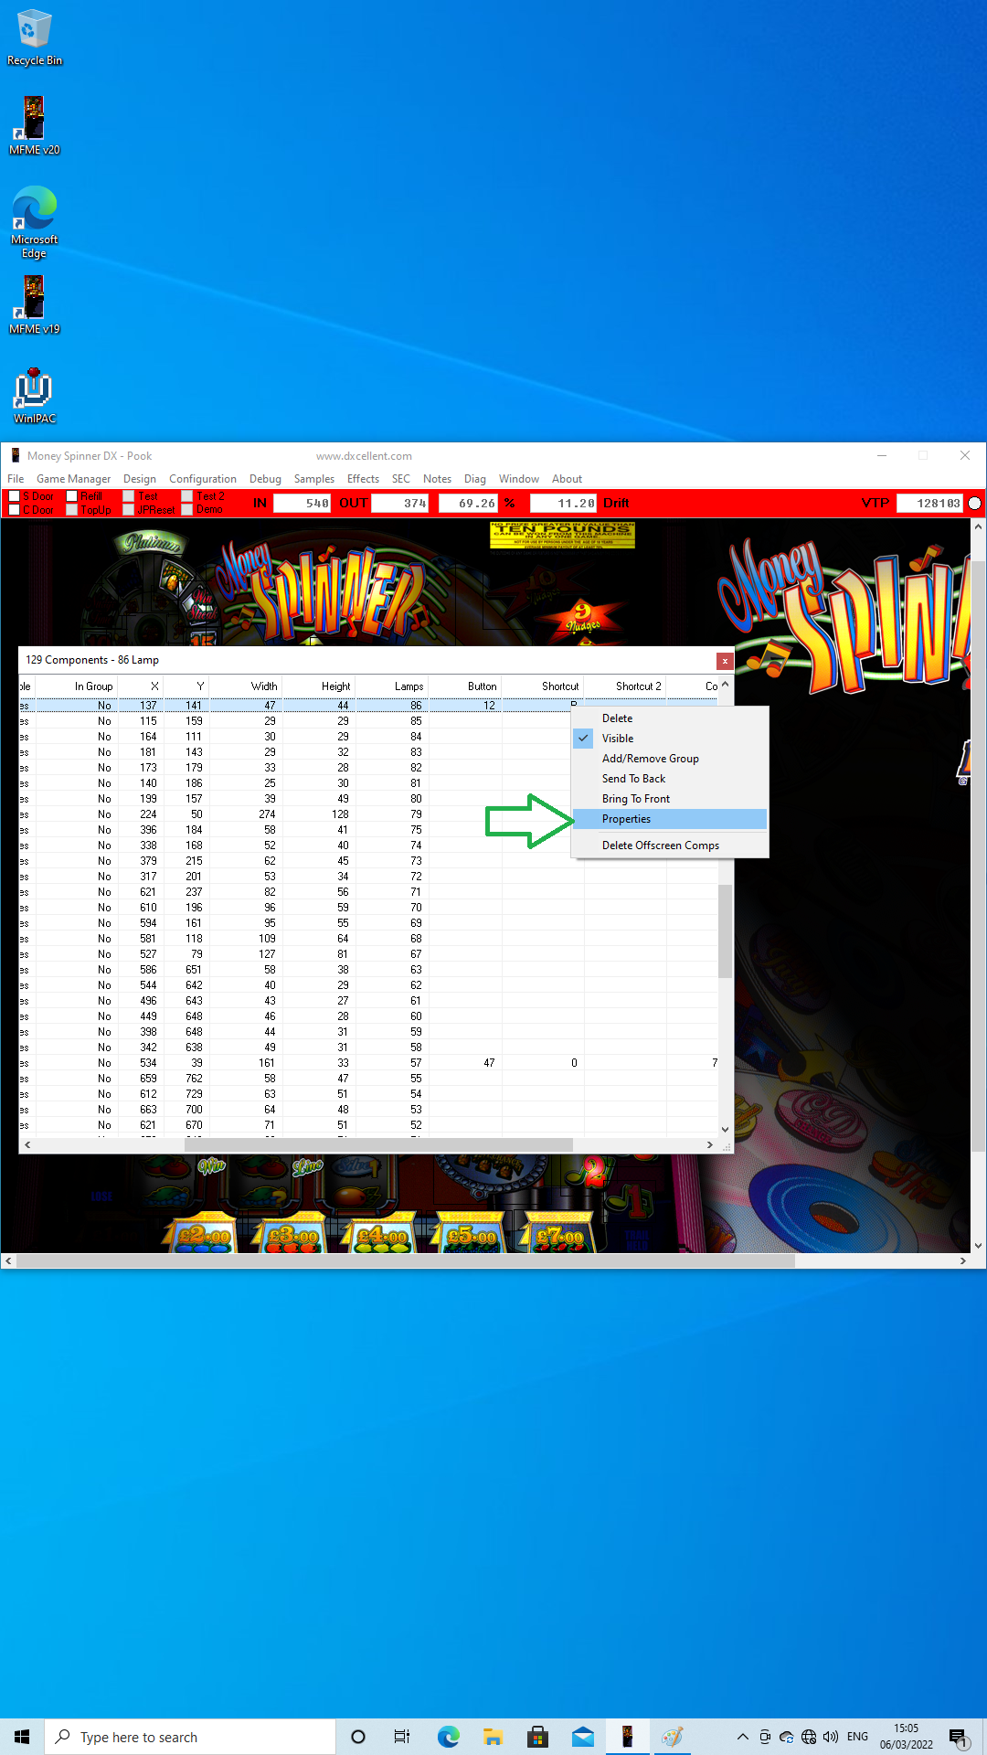Launch MFME v19 desktop shortcut
Screen dimensions: 987x1755
tap(34, 304)
